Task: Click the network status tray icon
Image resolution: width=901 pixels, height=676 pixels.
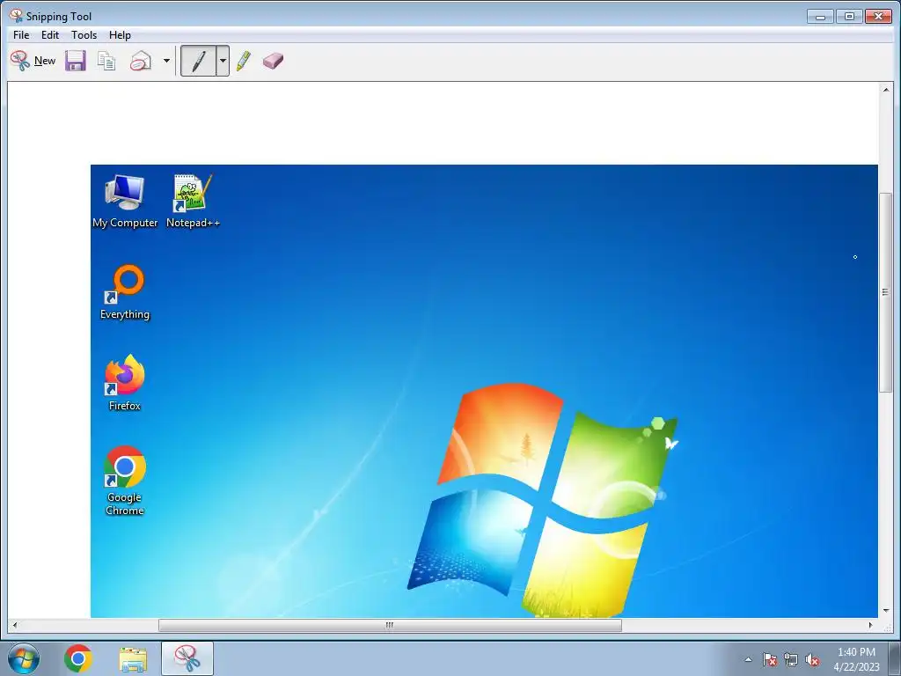Action: (x=791, y=659)
